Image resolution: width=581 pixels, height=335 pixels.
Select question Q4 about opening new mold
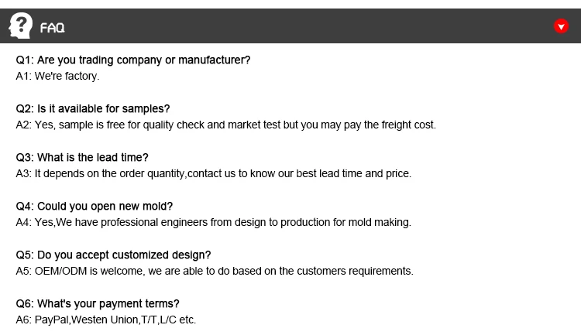pyautogui.click(x=95, y=207)
